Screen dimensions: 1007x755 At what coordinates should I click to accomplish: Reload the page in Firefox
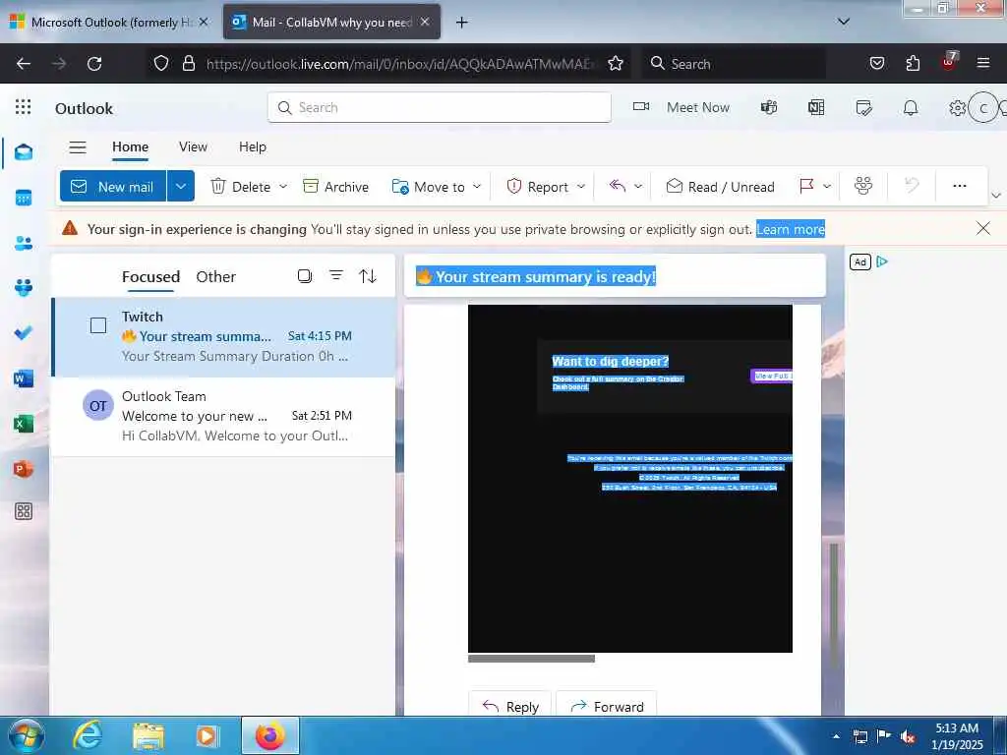pos(94,63)
